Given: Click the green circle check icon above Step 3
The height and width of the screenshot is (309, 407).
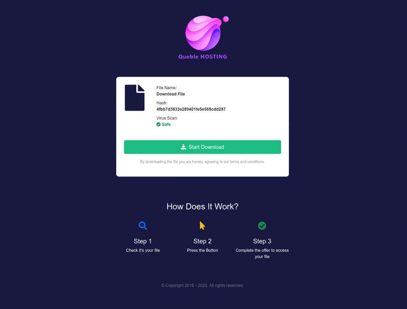Looking at the screenshot, I should click(262, 225).
